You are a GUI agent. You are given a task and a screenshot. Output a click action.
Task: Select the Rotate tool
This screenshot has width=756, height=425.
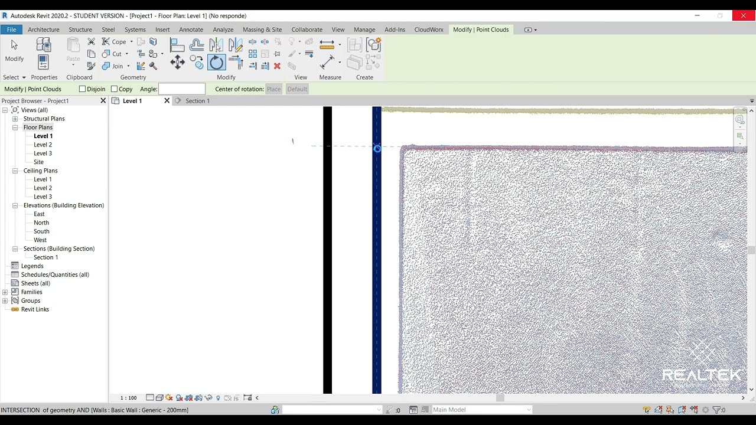point(216,62)
